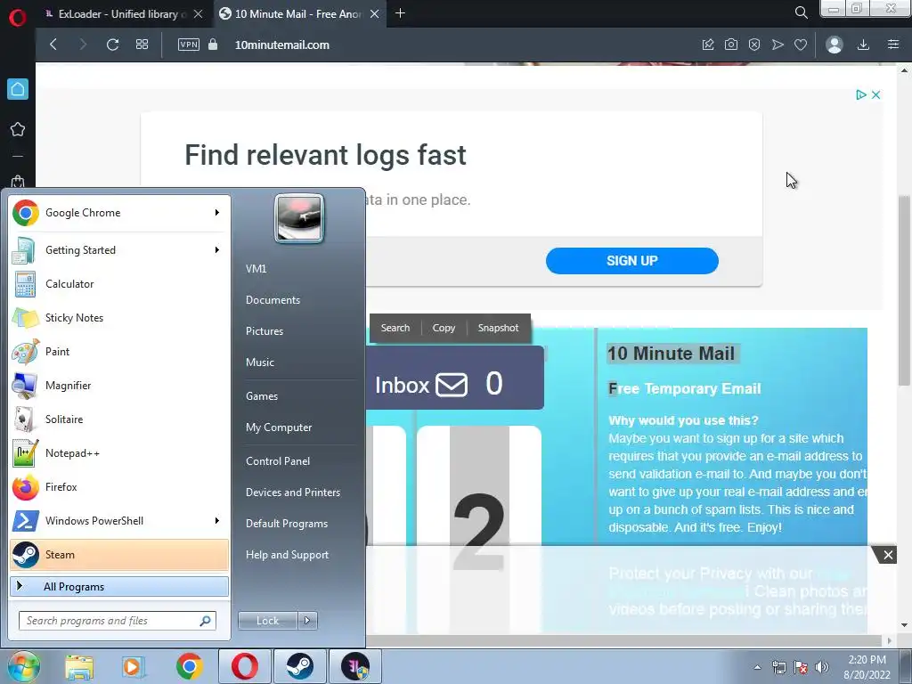Choose Search in the selection popup
The image size is (912, 684).
(395, 328)
